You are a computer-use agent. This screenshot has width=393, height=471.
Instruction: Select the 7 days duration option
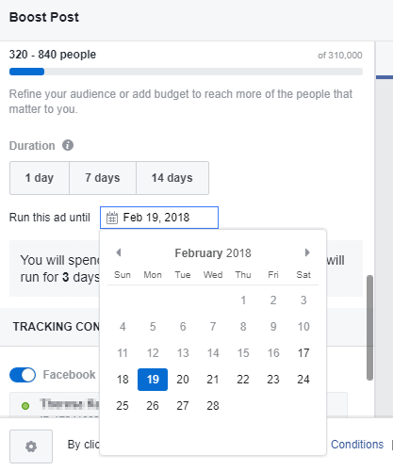click(103, 178)
